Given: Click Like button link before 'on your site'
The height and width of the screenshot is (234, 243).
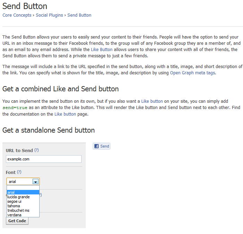Looking at the screenshot, I should point(152,101).
